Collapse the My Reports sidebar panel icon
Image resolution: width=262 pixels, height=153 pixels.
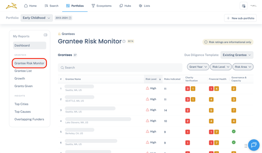tap(45, 35)
